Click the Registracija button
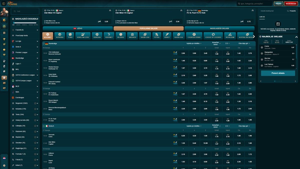The image size is (300, 169). (x=291, y=4)
